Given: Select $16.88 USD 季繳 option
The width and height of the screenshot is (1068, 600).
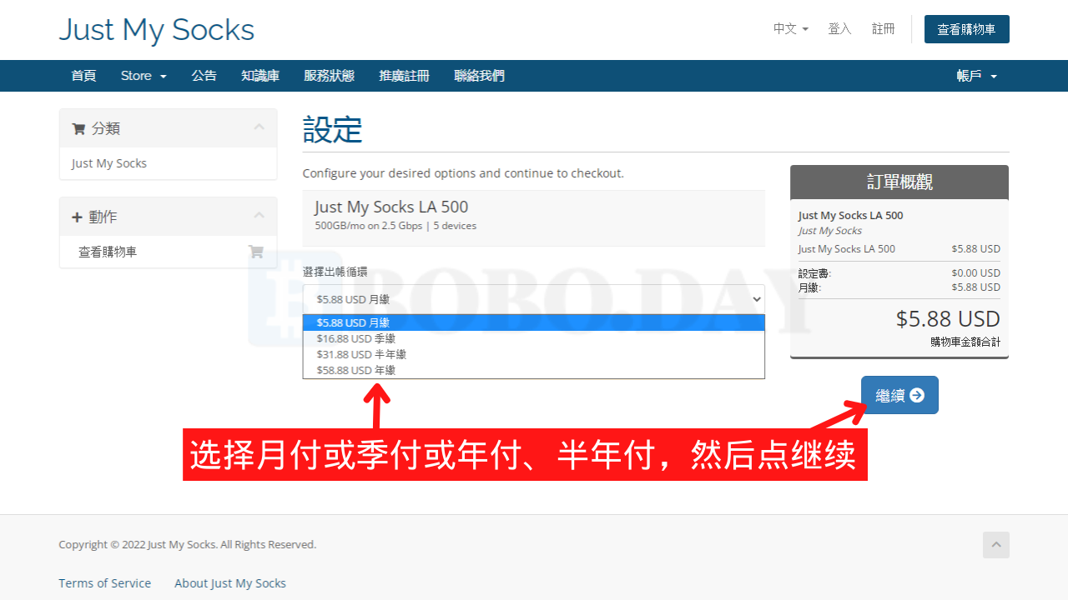Looking at the screenshot, I should [x=534, y=338].
